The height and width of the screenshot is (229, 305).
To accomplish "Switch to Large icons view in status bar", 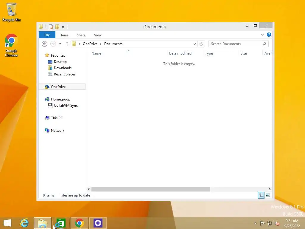I will click(268, 195).
